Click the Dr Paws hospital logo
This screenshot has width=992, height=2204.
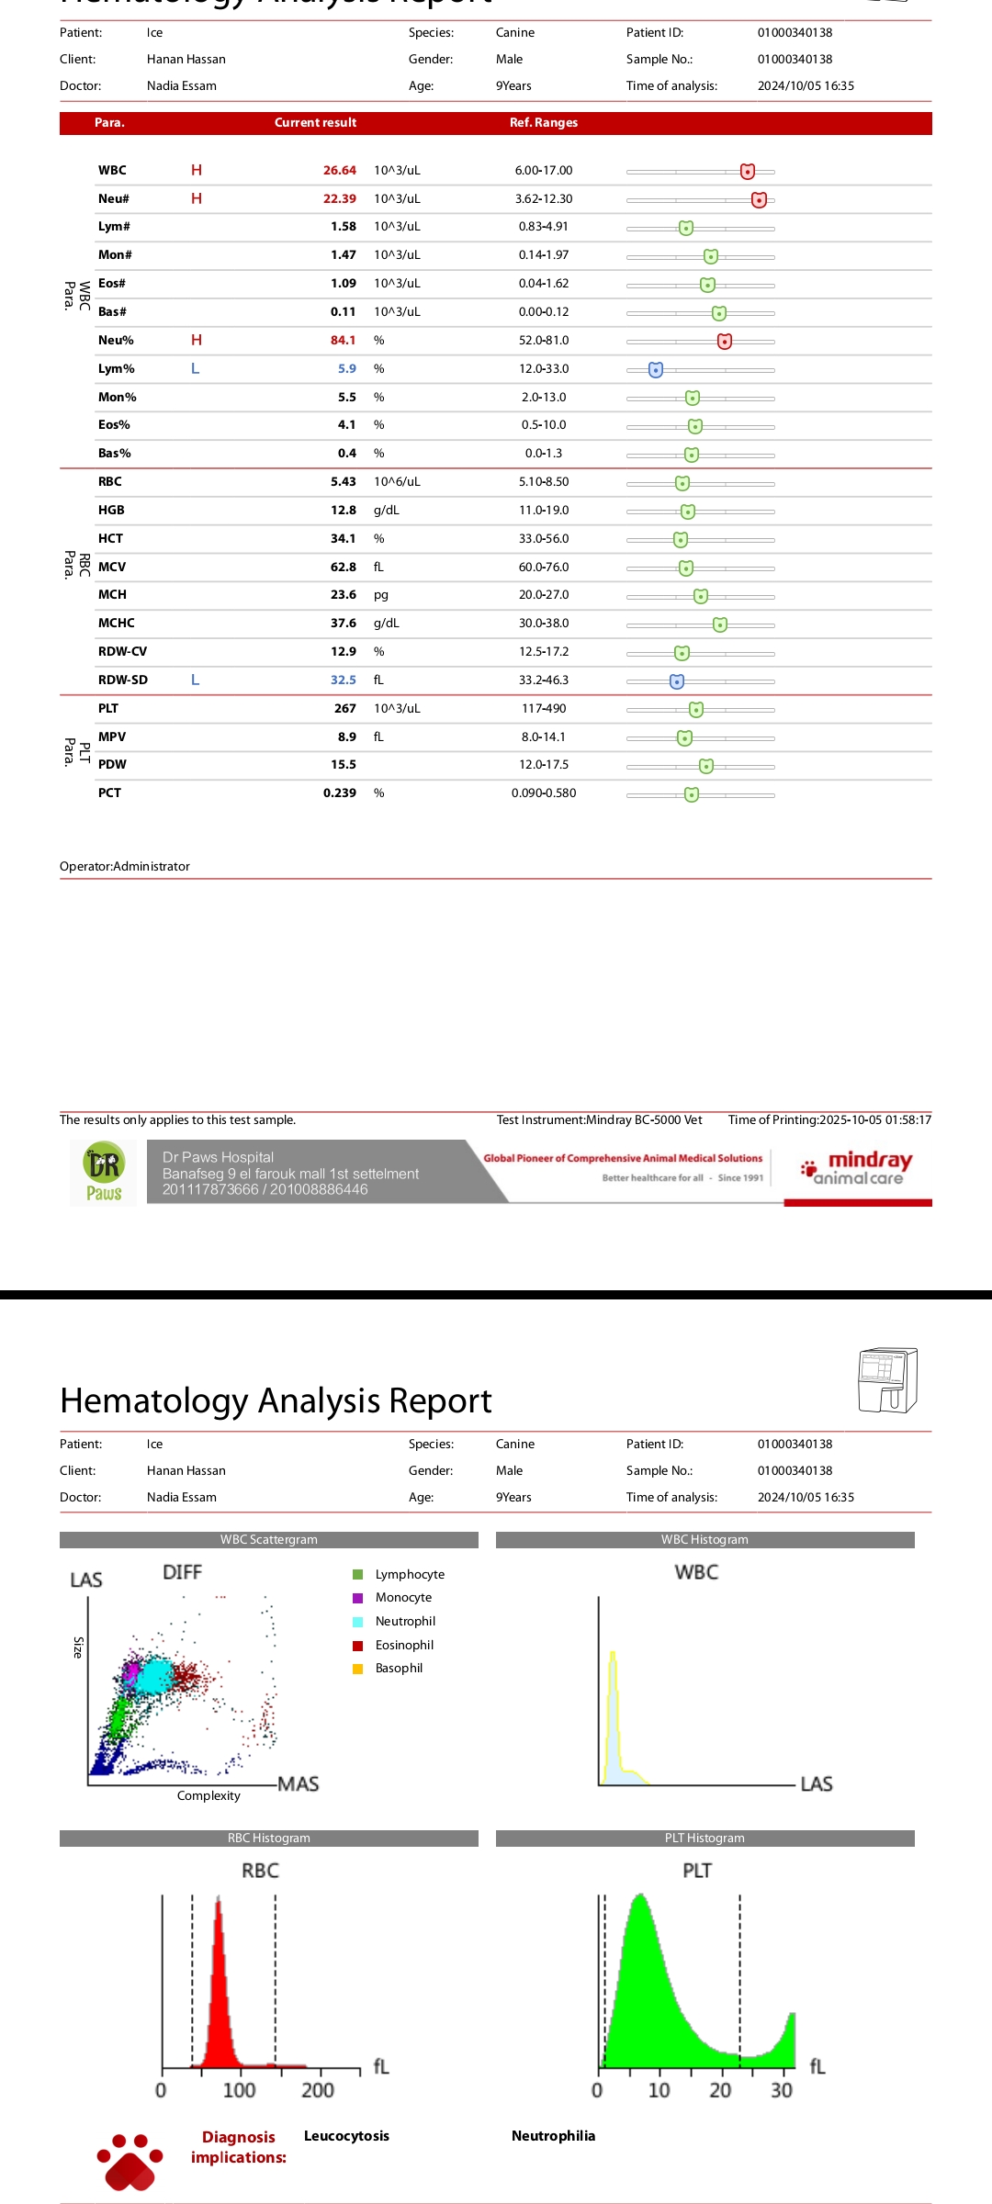104,1173
